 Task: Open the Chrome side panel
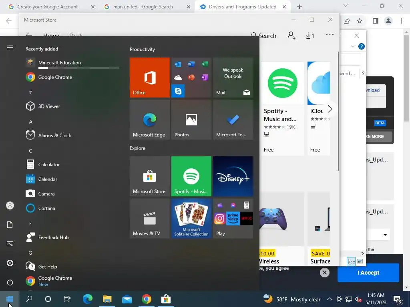pyautogui.click(x=376, y=21)
